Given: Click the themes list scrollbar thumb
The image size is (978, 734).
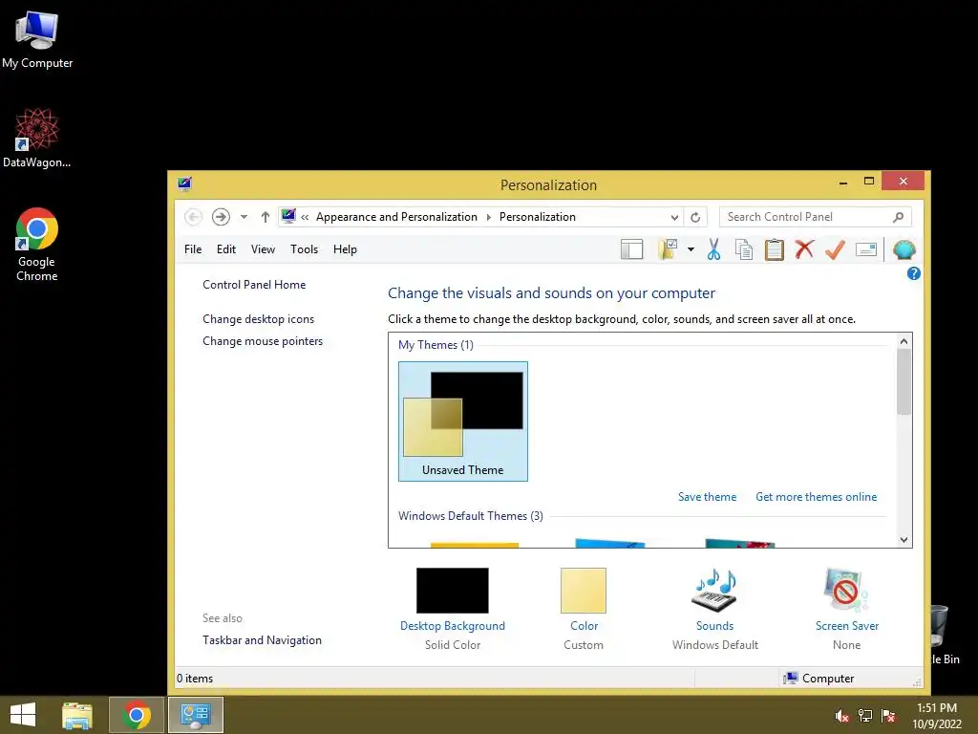Looking at the screenshot, I should point(904,381).
